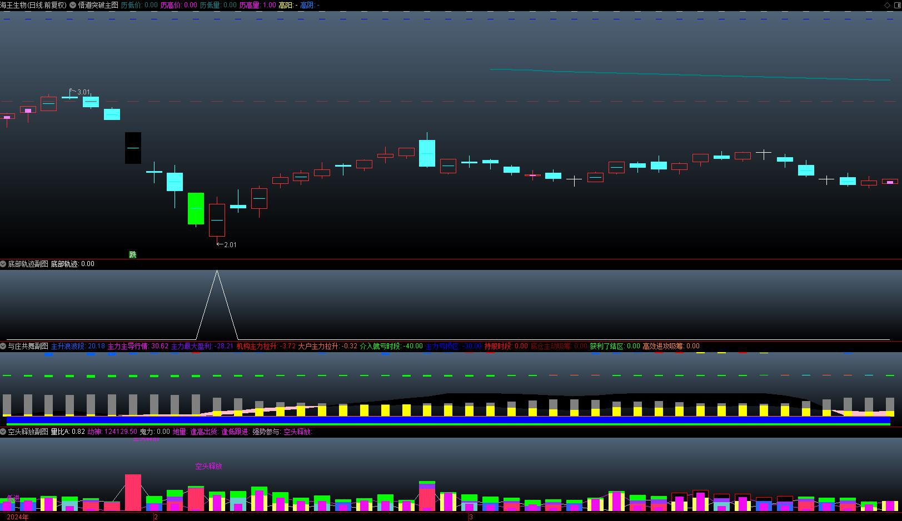Click the month 3 marker on time axis
Viewport: 902px width, 521px height.
[x=471, y=517]
